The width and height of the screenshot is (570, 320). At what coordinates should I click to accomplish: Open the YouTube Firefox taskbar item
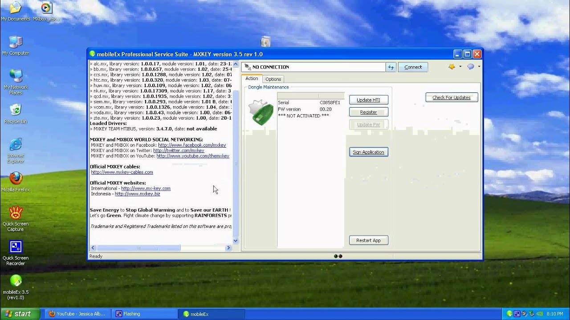(77, 314)
